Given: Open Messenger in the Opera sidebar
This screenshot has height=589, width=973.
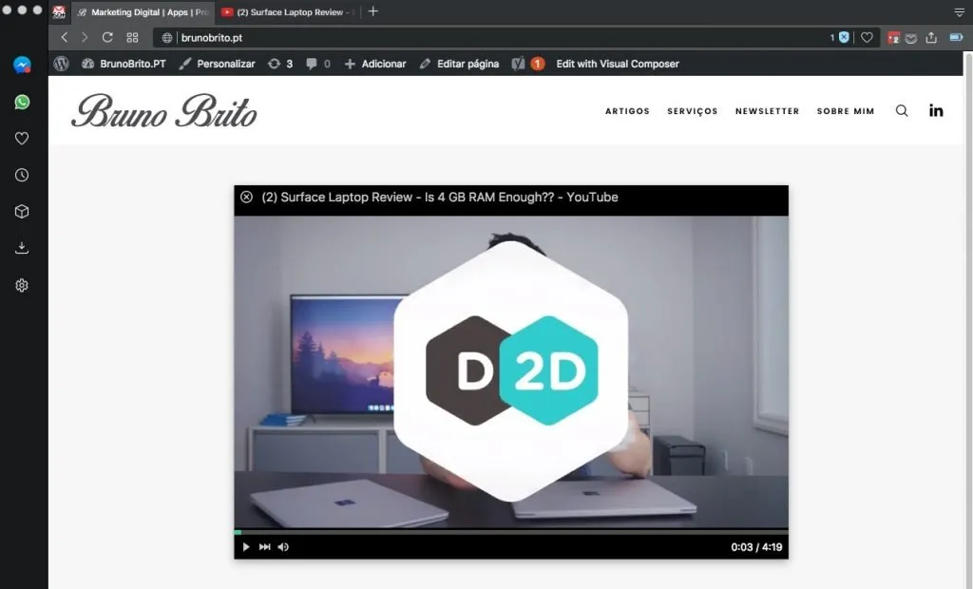Looking at the screenshot, I should (x=22, y=66).
